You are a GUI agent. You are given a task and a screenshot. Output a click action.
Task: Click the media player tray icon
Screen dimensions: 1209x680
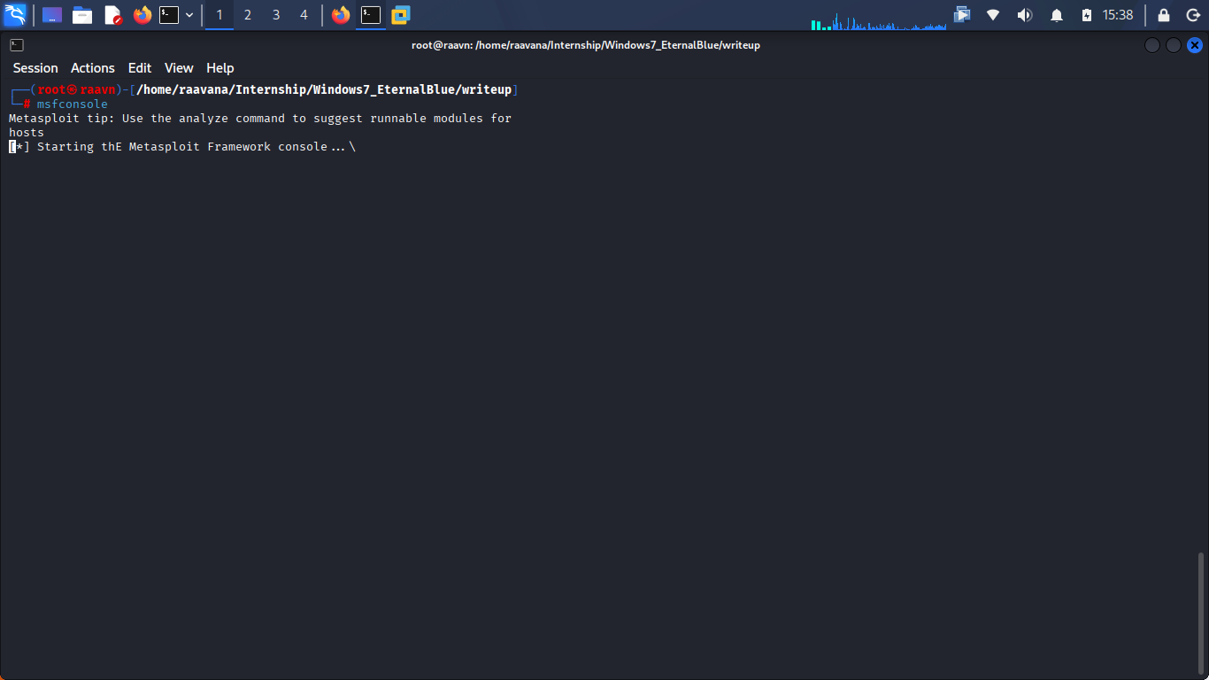pos(962,15)
